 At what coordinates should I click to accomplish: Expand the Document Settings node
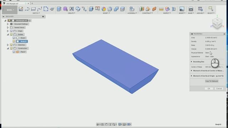click(8, 24)
